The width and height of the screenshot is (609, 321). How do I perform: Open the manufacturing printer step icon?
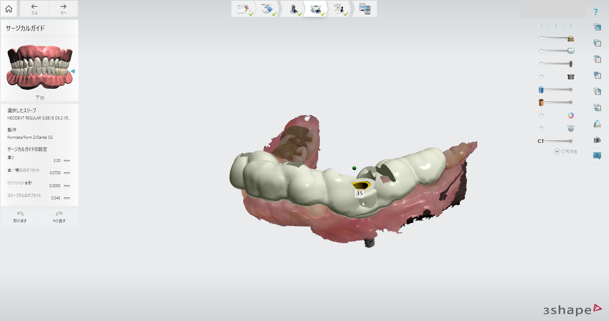point(365,9)
